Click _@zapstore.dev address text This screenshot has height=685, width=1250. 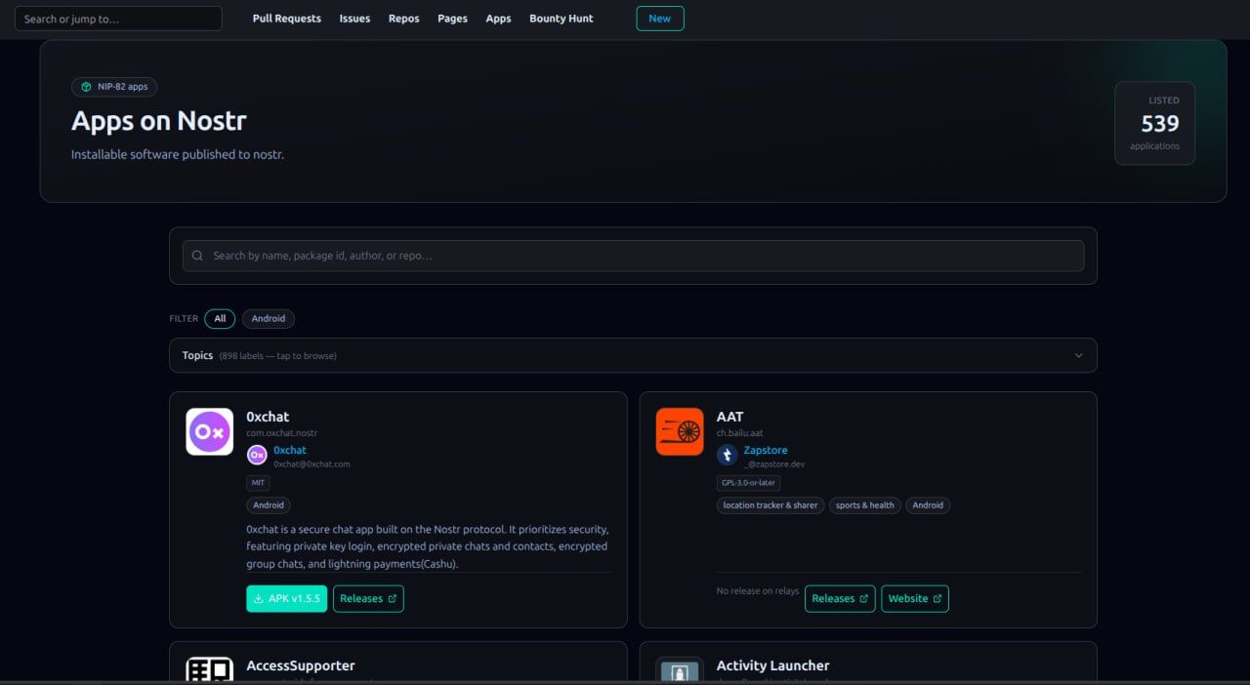(774, 464)
